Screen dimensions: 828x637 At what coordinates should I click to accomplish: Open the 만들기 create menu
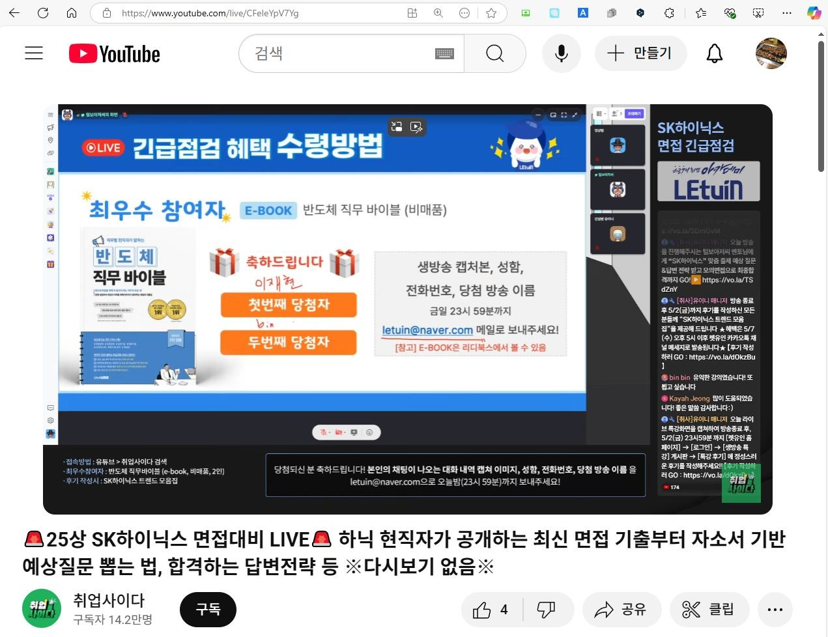(x=640, y=53)
